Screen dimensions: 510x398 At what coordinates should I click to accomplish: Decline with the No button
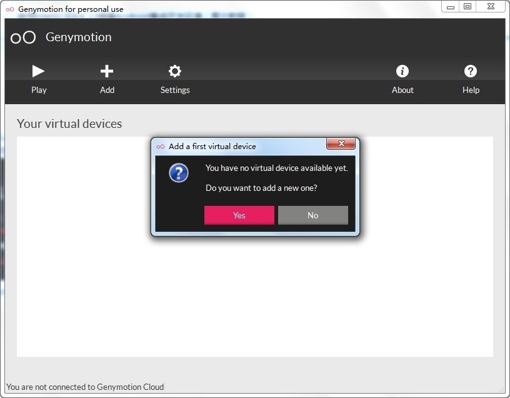point(313,215)
